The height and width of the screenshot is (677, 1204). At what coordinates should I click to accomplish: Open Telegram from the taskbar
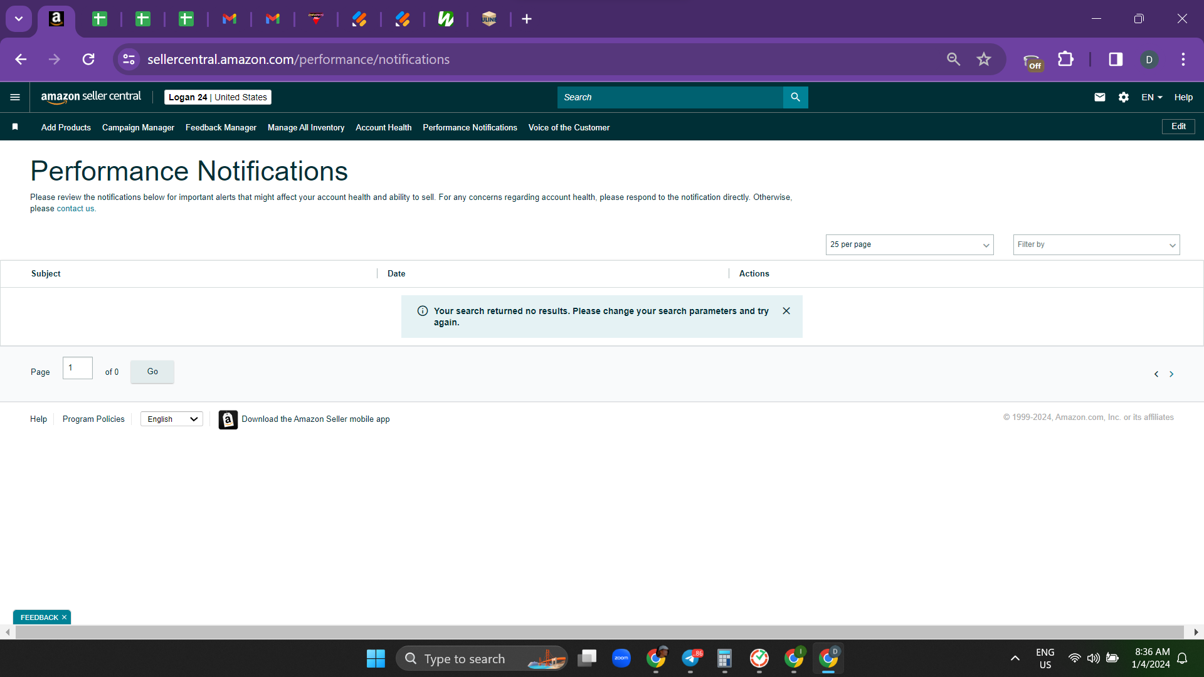pos(691,658)
